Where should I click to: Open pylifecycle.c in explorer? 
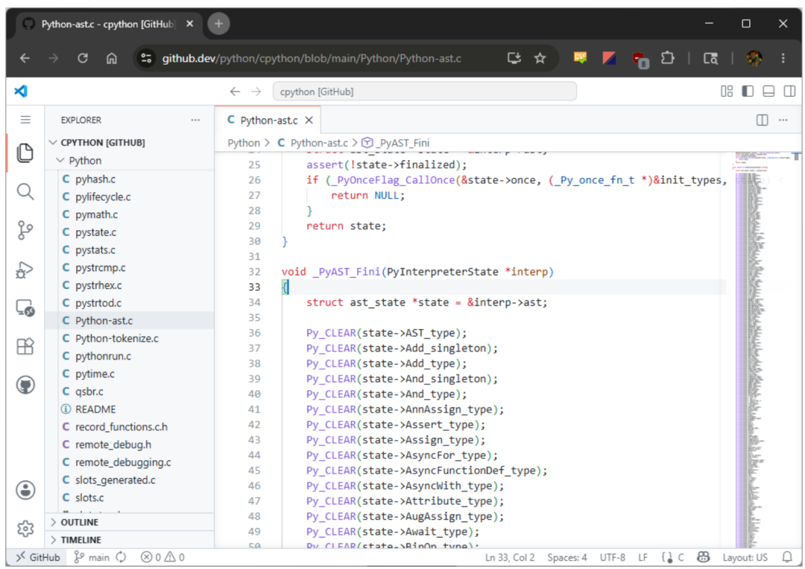point(130,197)
